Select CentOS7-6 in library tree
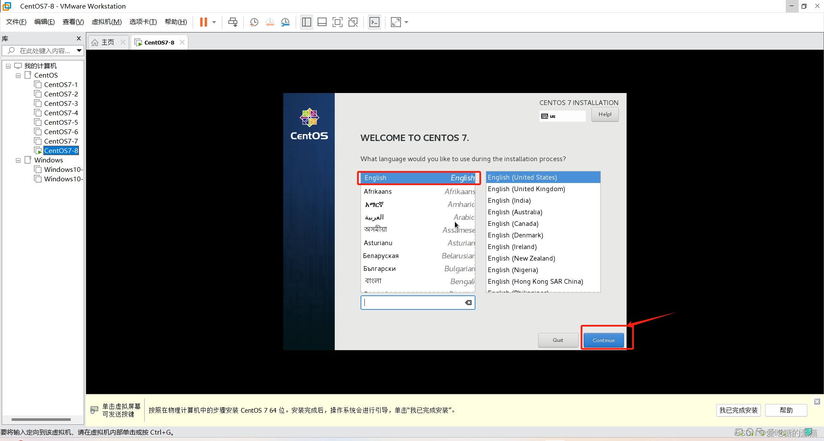The height and width of the screenshot is (441, 824). (61, 132)
